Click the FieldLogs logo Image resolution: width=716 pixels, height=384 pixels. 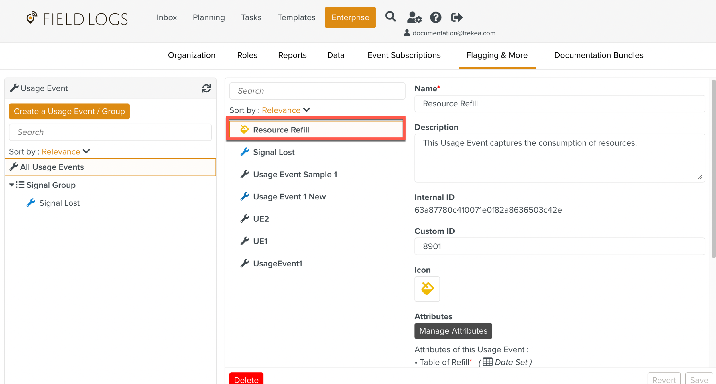click(77, 19)
